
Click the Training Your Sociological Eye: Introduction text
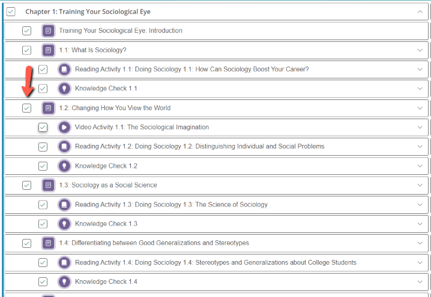pyautogui.click(x=121, y=31)
